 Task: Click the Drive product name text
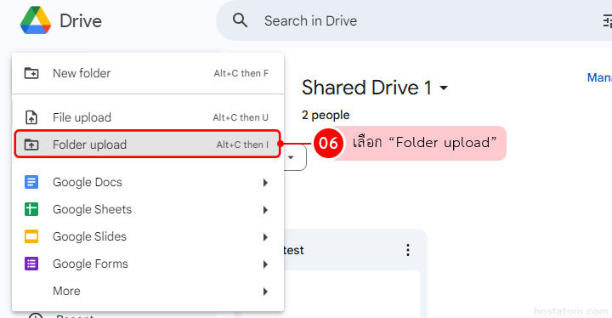coord(81,20)
